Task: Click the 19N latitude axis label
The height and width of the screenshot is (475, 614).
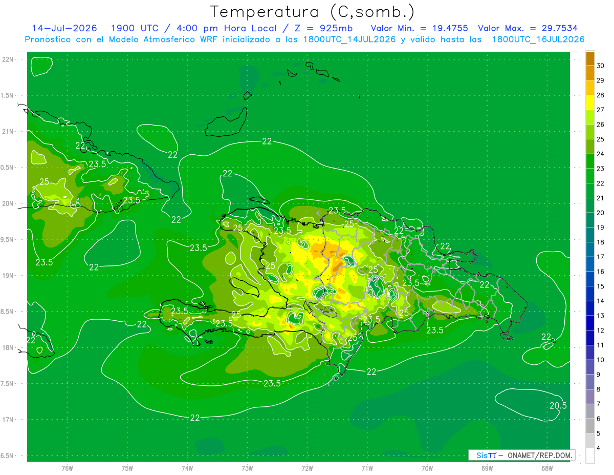Action: coord(8,276)
